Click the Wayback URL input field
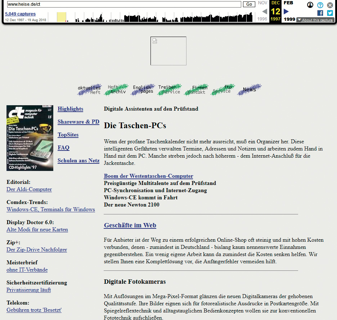Viewport: 337px width, 320px height. click(123, 4)
